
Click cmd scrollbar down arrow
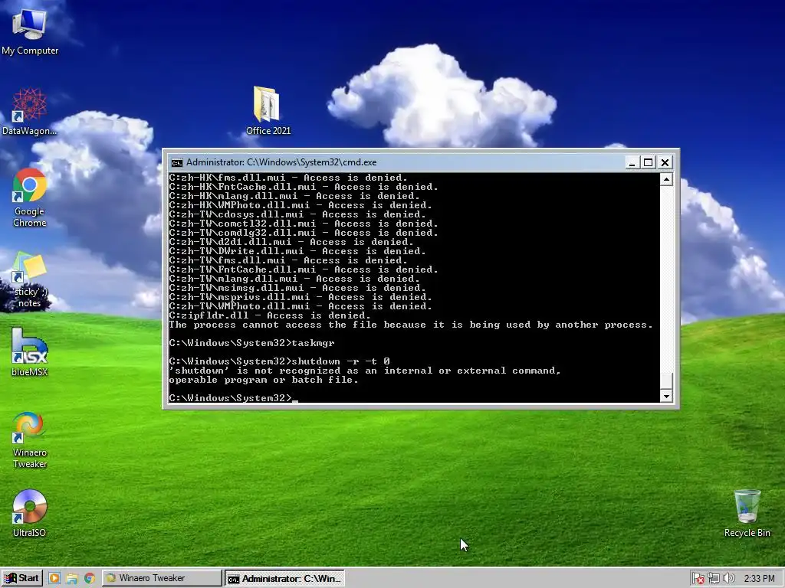point(666,397)
